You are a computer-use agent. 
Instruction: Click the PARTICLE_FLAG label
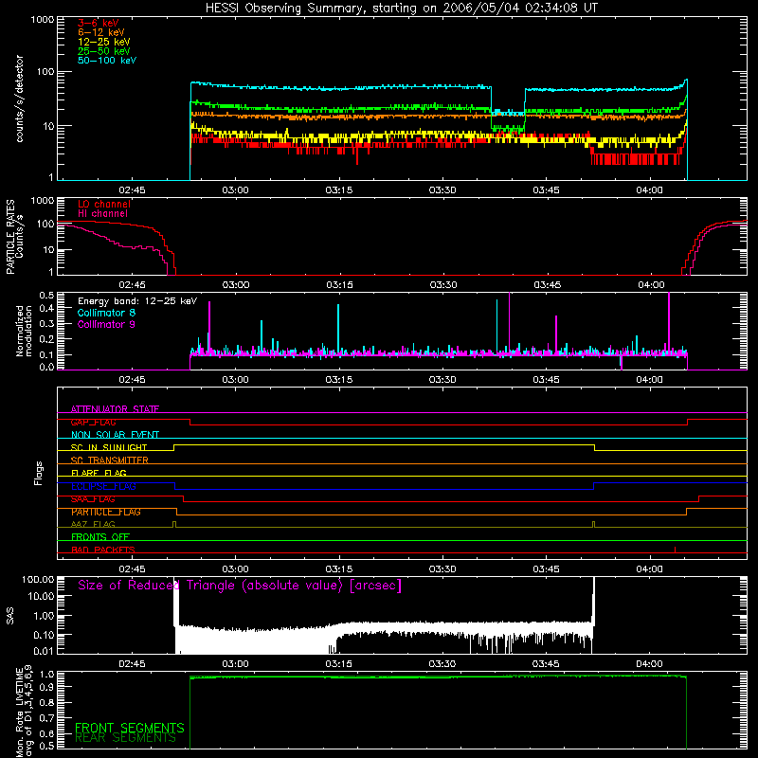[106, 512]
